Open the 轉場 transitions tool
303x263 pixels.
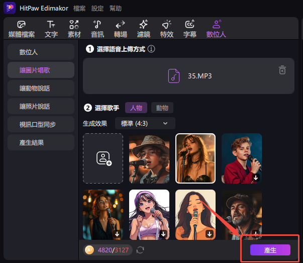tap(121, 29)
